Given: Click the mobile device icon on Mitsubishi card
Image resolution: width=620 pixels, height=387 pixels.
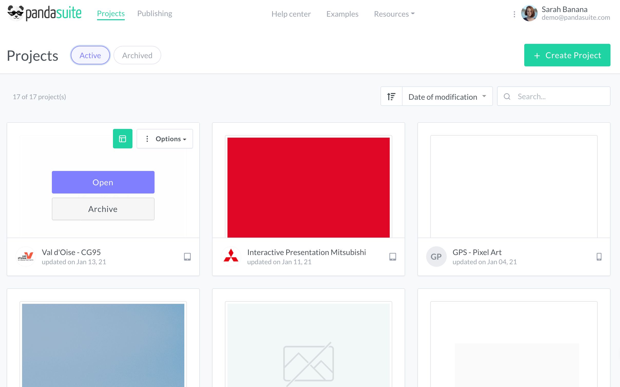Looking at the screenshot, I should (393, 256).
